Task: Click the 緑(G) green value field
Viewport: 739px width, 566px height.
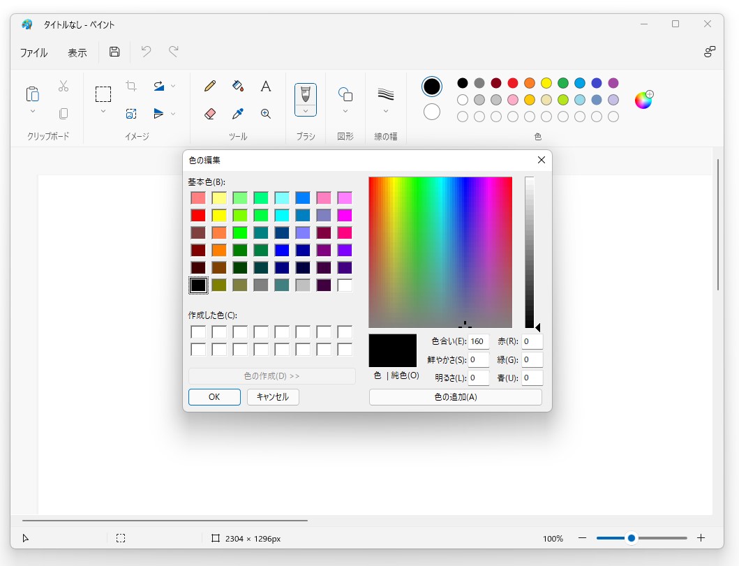Action: click(x=532, y=359)
